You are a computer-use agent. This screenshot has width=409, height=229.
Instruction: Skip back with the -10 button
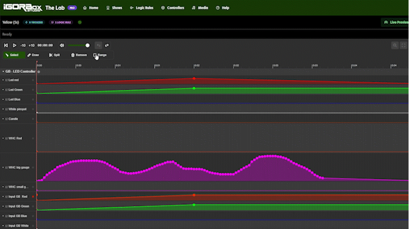[23, 45]
